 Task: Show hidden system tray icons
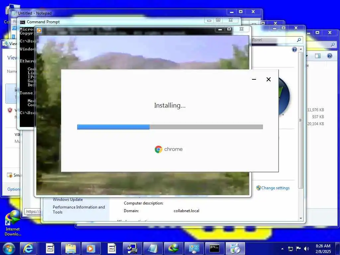pyautogui.click(x=282, y=249)
